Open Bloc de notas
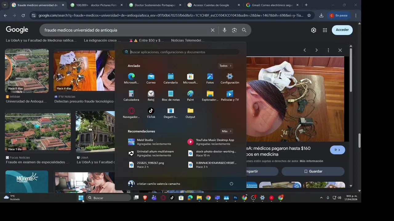 point(171,95)
